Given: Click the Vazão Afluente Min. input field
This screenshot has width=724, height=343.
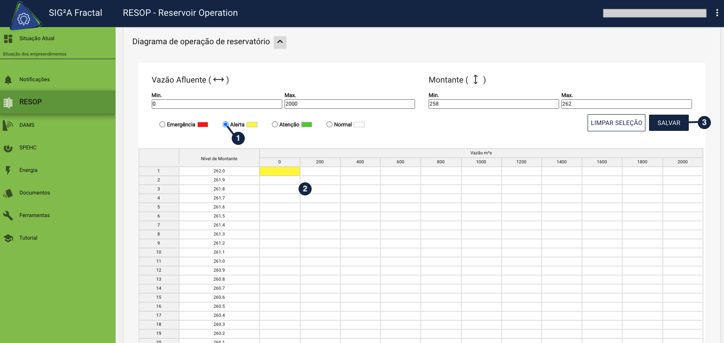Looking at the screenshot, I should pyautogui.click(x=217, y=104).
